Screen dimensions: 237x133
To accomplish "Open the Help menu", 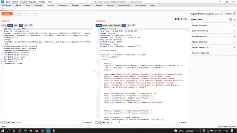I will [x=50, y=2].
